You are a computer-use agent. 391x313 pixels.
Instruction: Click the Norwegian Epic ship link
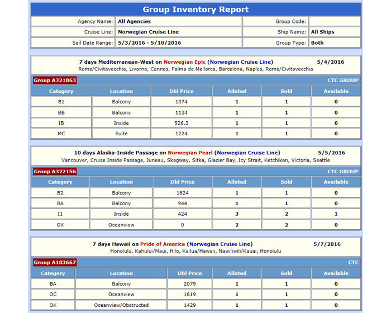(184, 62)
